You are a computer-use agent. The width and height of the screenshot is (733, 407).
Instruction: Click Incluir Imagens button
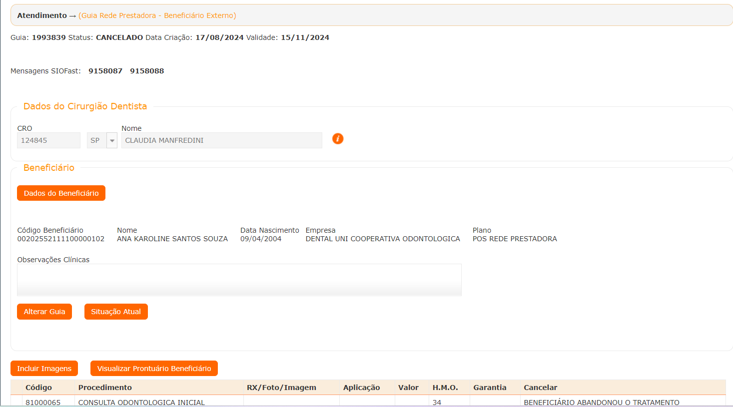click(x=44, y=369)
